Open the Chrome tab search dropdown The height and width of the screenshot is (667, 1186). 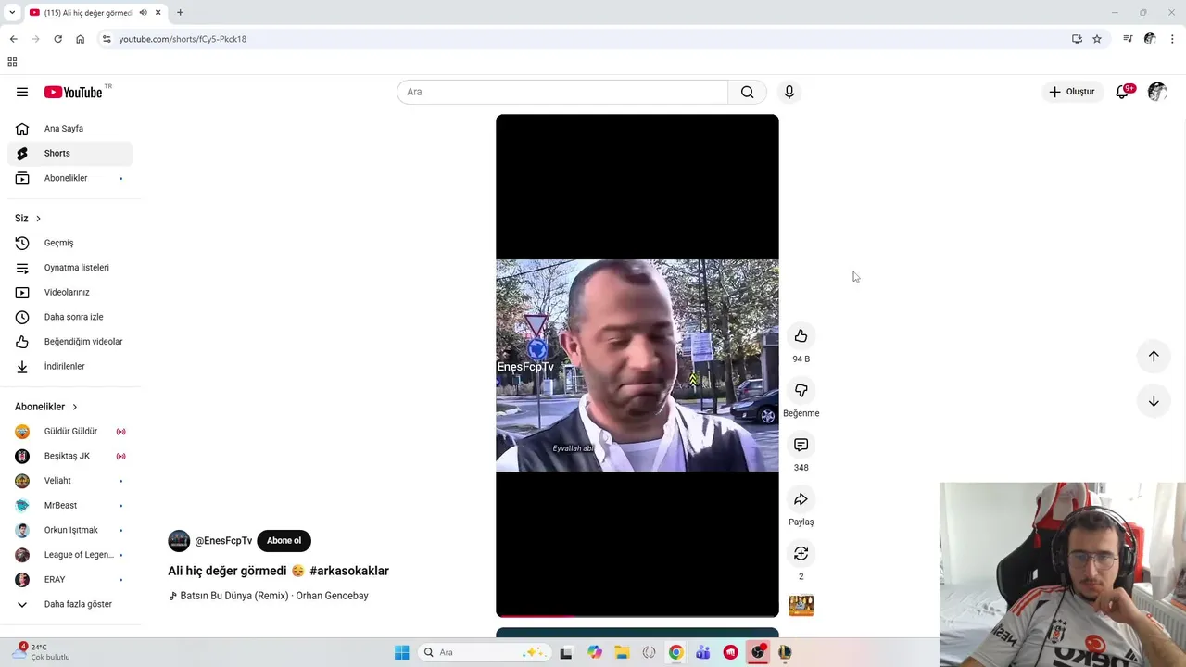coord(12,13)
